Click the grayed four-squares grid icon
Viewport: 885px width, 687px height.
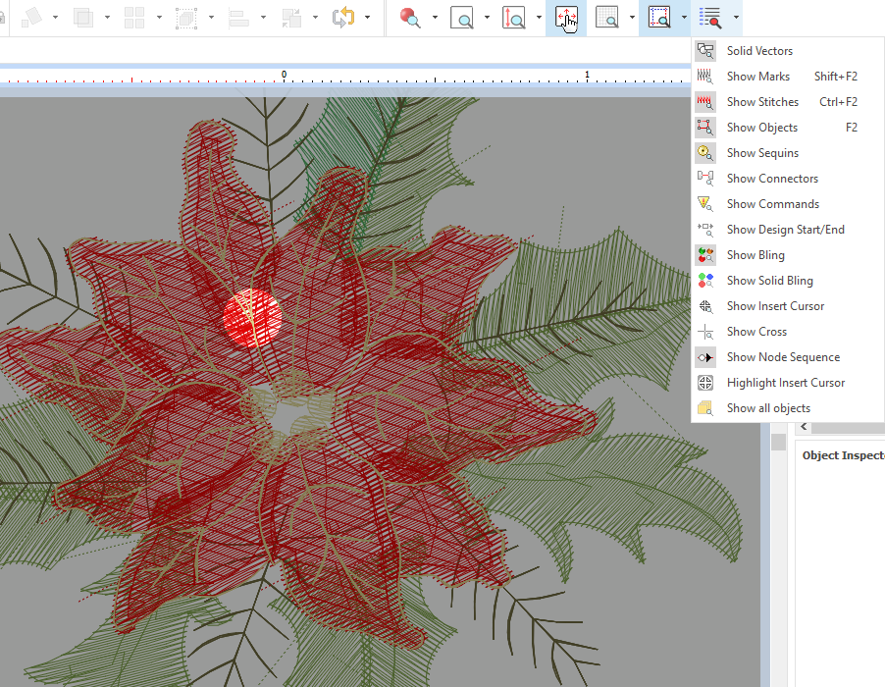134,18
